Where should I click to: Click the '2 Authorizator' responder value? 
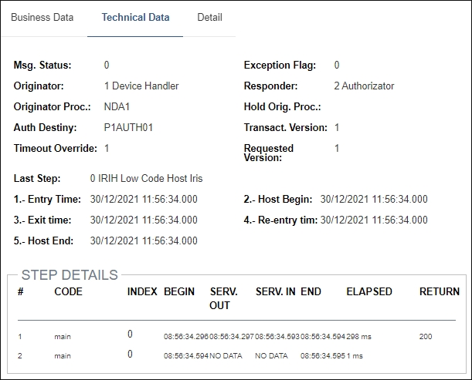point(364,86)
